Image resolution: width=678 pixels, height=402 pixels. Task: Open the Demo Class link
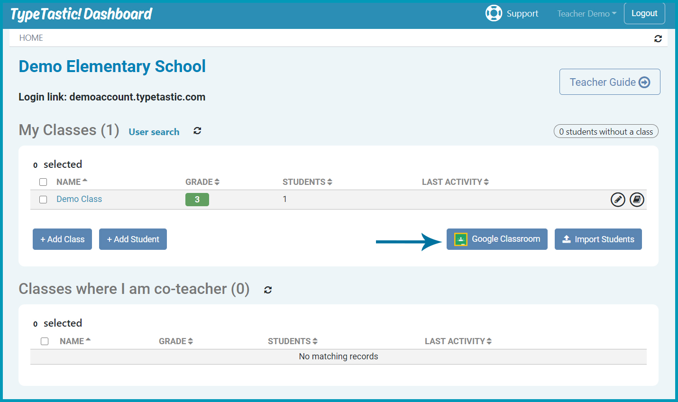79,199
